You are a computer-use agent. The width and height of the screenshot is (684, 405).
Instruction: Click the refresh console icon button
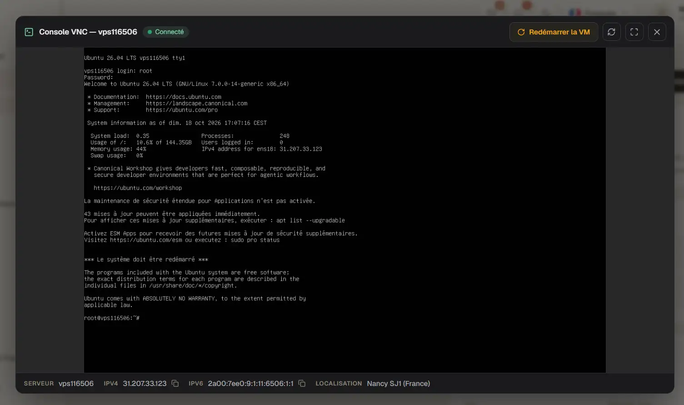[612, 32]
